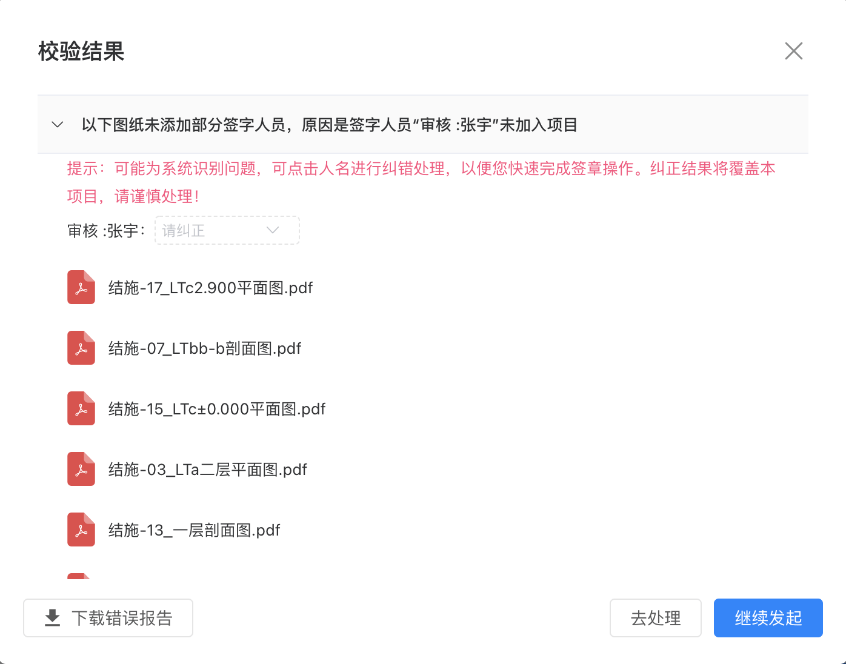846x664 pixels.
Task: Select file name 结施-15_LTc±0.000平面图.pdf
Action: (217, 409)
